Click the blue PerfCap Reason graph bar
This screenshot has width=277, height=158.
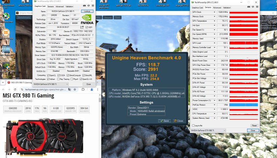tap(244, 105)
